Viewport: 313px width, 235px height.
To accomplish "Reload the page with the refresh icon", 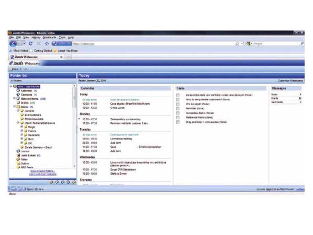I will pyautogui.click(x=30, y=43).
